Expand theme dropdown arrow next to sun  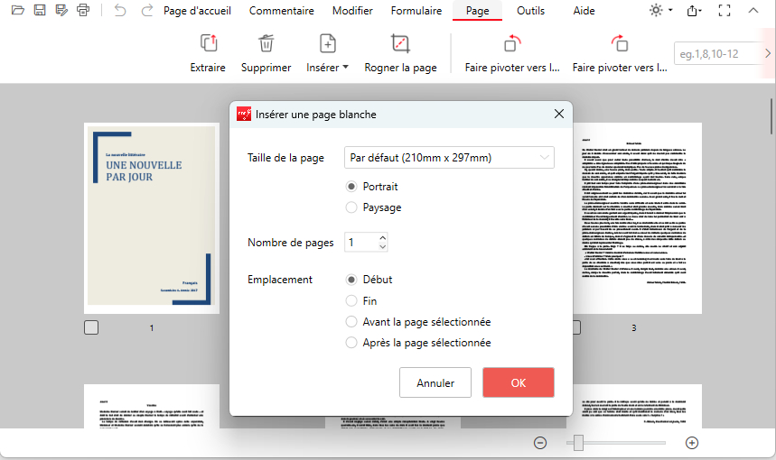[x=670, y=10]
